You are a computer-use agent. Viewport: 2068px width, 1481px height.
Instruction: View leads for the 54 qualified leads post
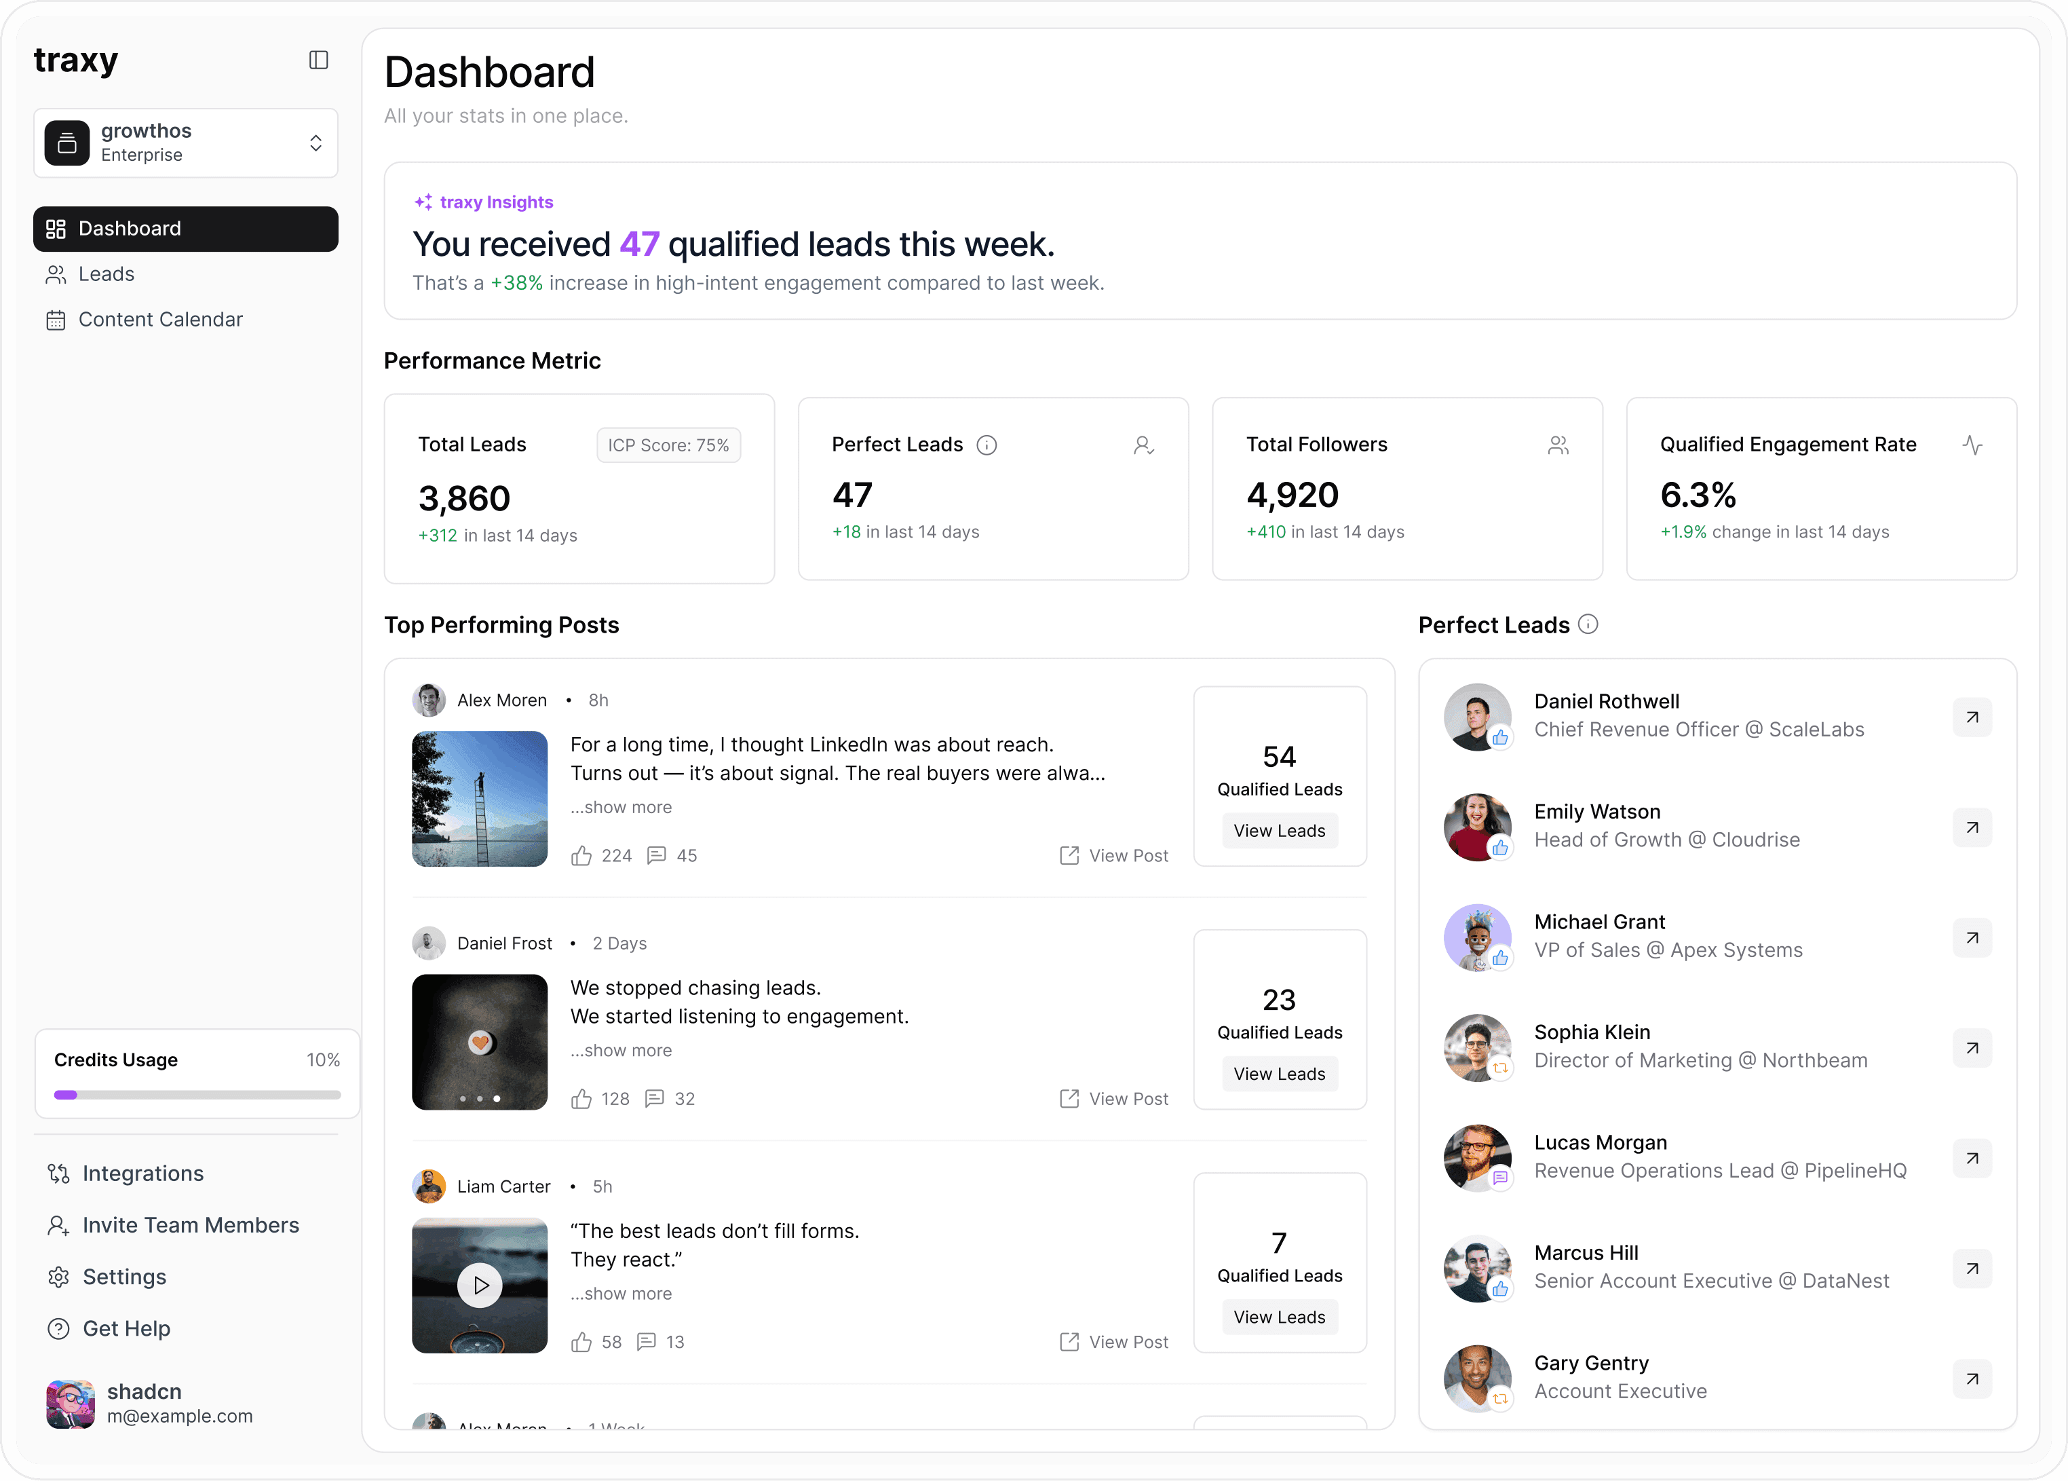[1279, 831]
